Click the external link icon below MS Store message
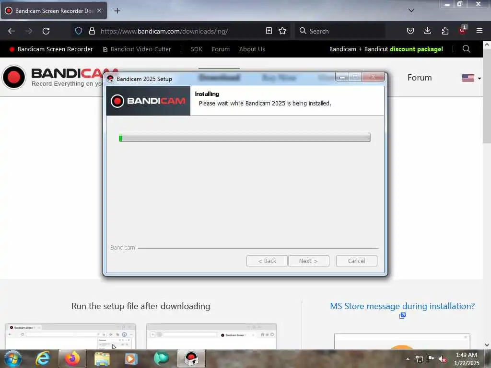This screenshot has width=491, height=368. 402,316
